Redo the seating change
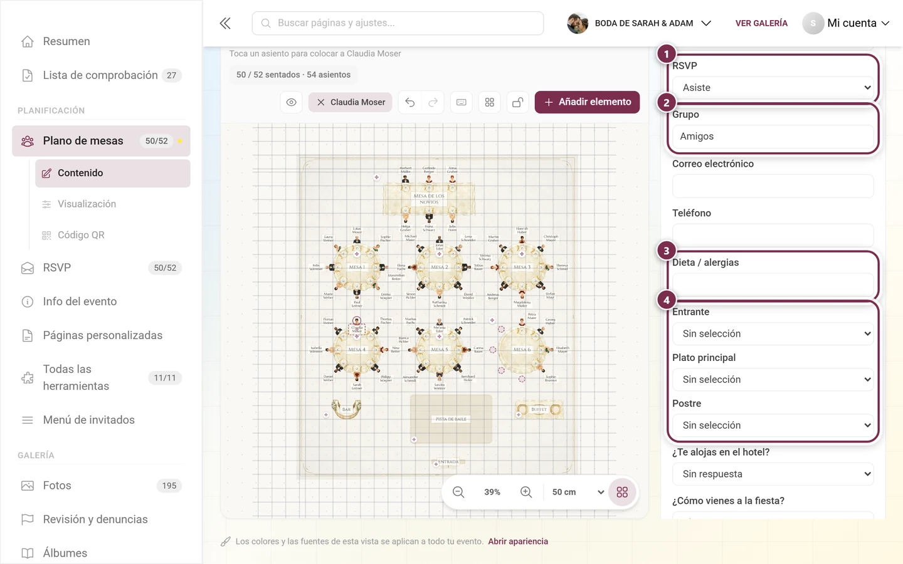The width and height of the screenshot is (903, 564). (433, 102)
